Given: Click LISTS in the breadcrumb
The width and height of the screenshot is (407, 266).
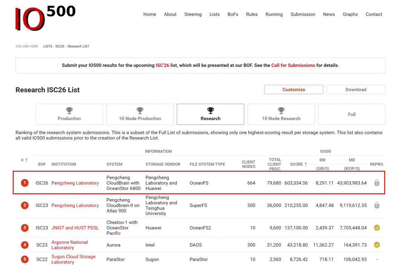Looking at the screenshot, I should (47, 46).
